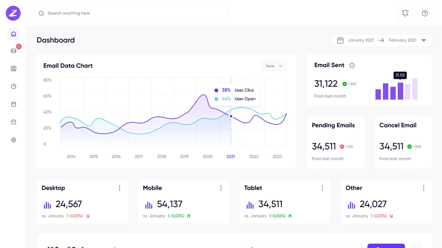Click the info icon beside Email Sent

[x=352, y=65]
